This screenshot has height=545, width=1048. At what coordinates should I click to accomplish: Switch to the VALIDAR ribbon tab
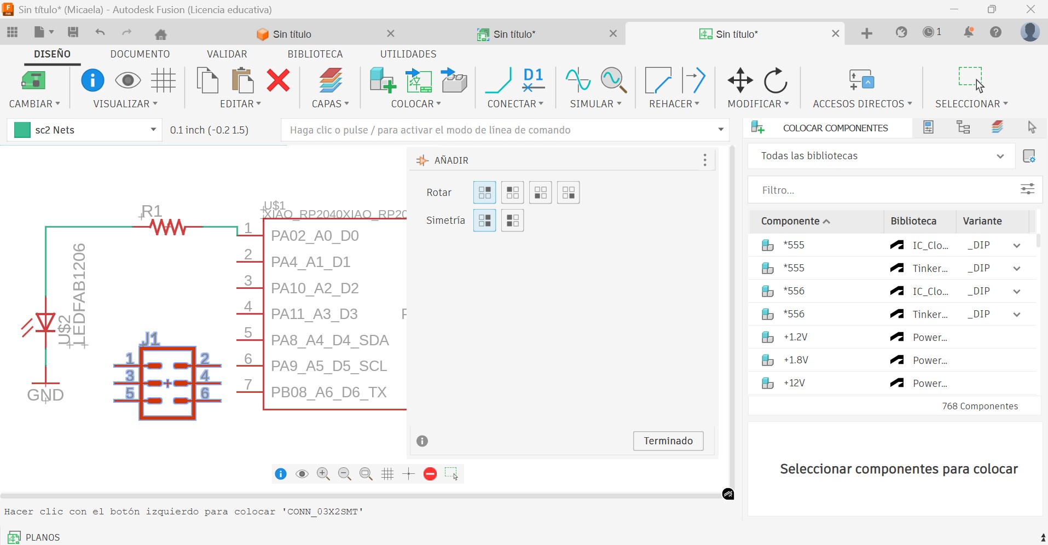227,54
